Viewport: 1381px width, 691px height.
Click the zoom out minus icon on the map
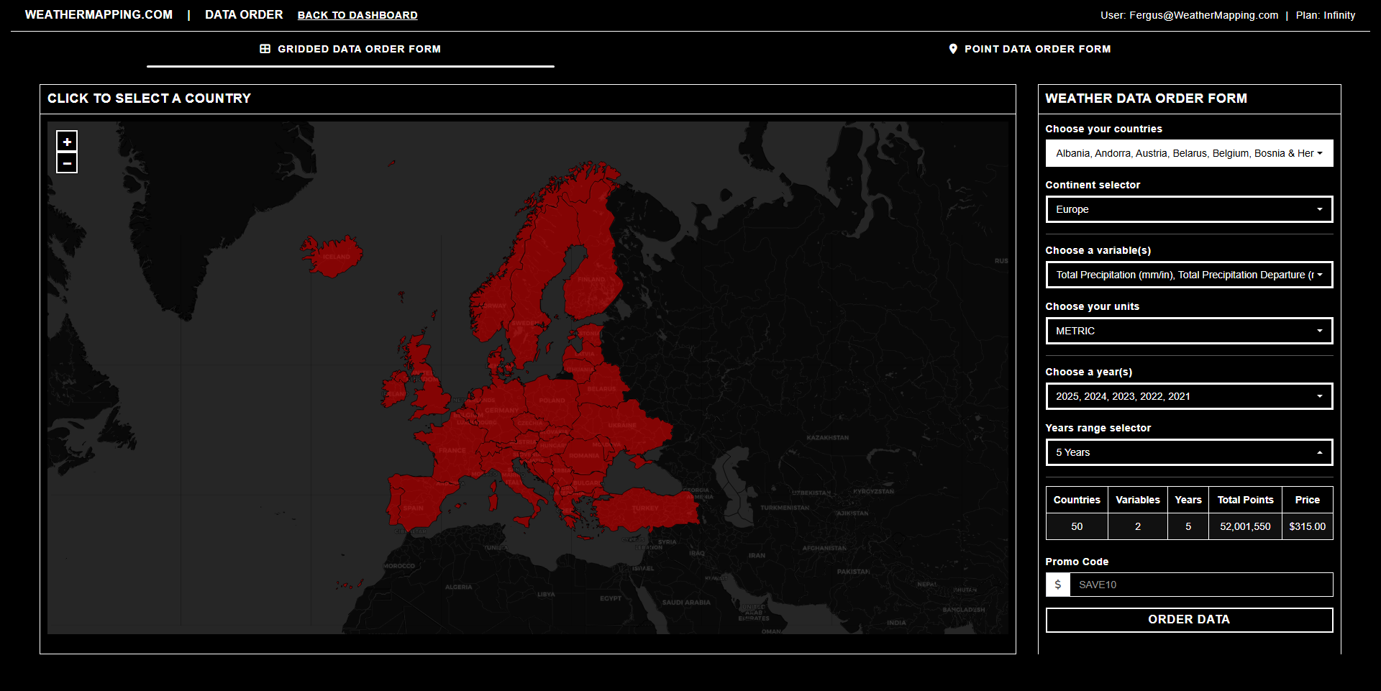point(66,163)
